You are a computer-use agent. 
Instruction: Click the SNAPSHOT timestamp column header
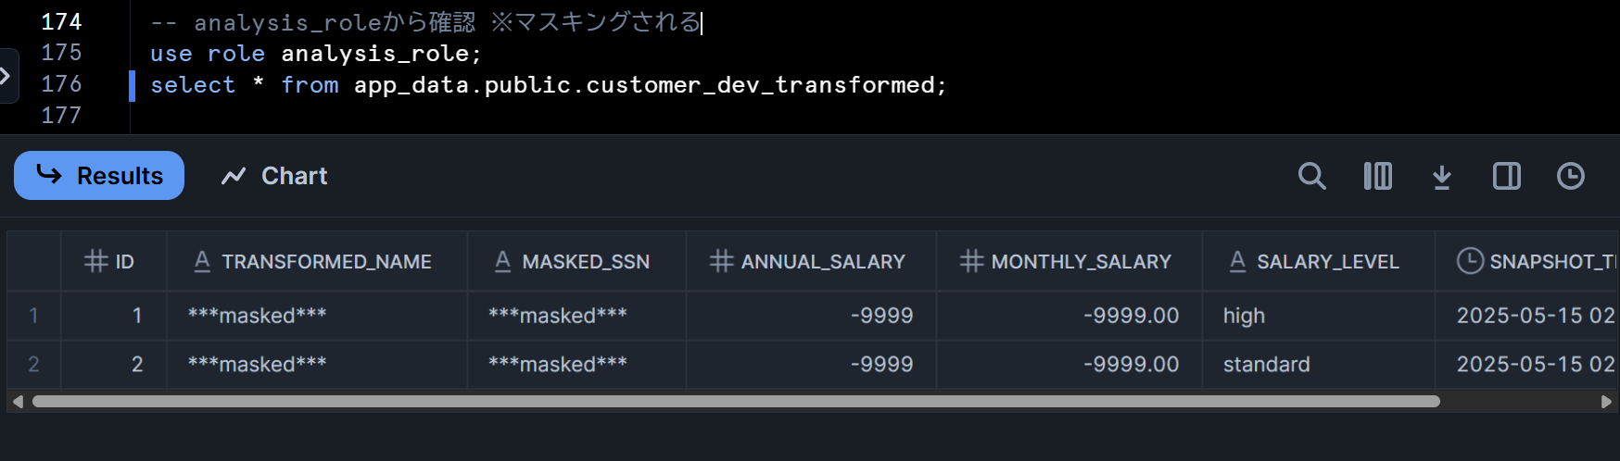[x=1538, y=262]
